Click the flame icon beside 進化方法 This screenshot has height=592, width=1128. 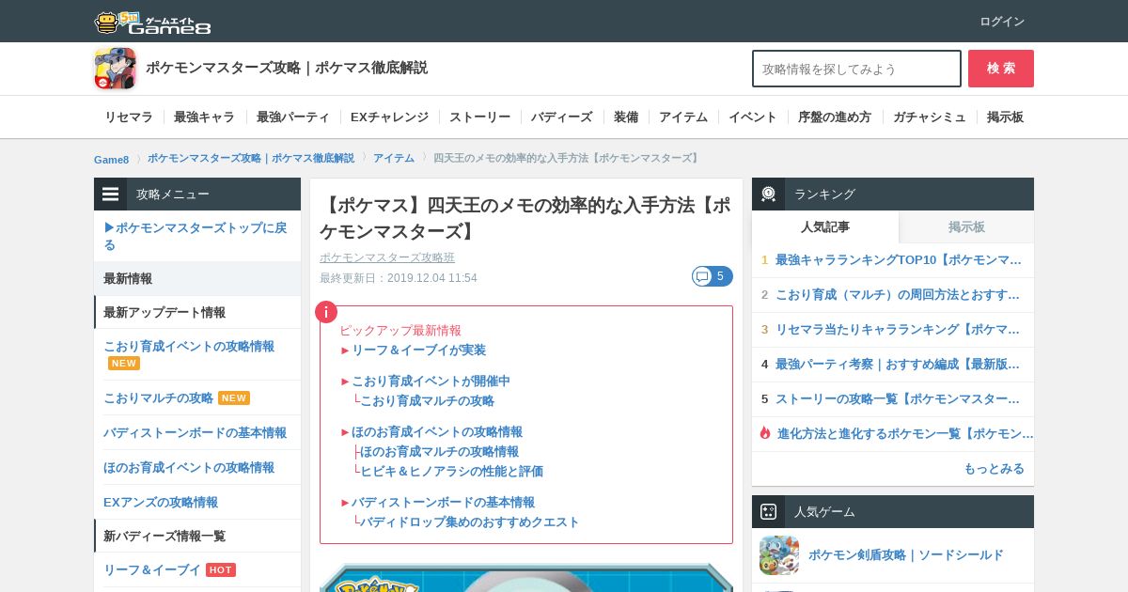click(765, 433)
